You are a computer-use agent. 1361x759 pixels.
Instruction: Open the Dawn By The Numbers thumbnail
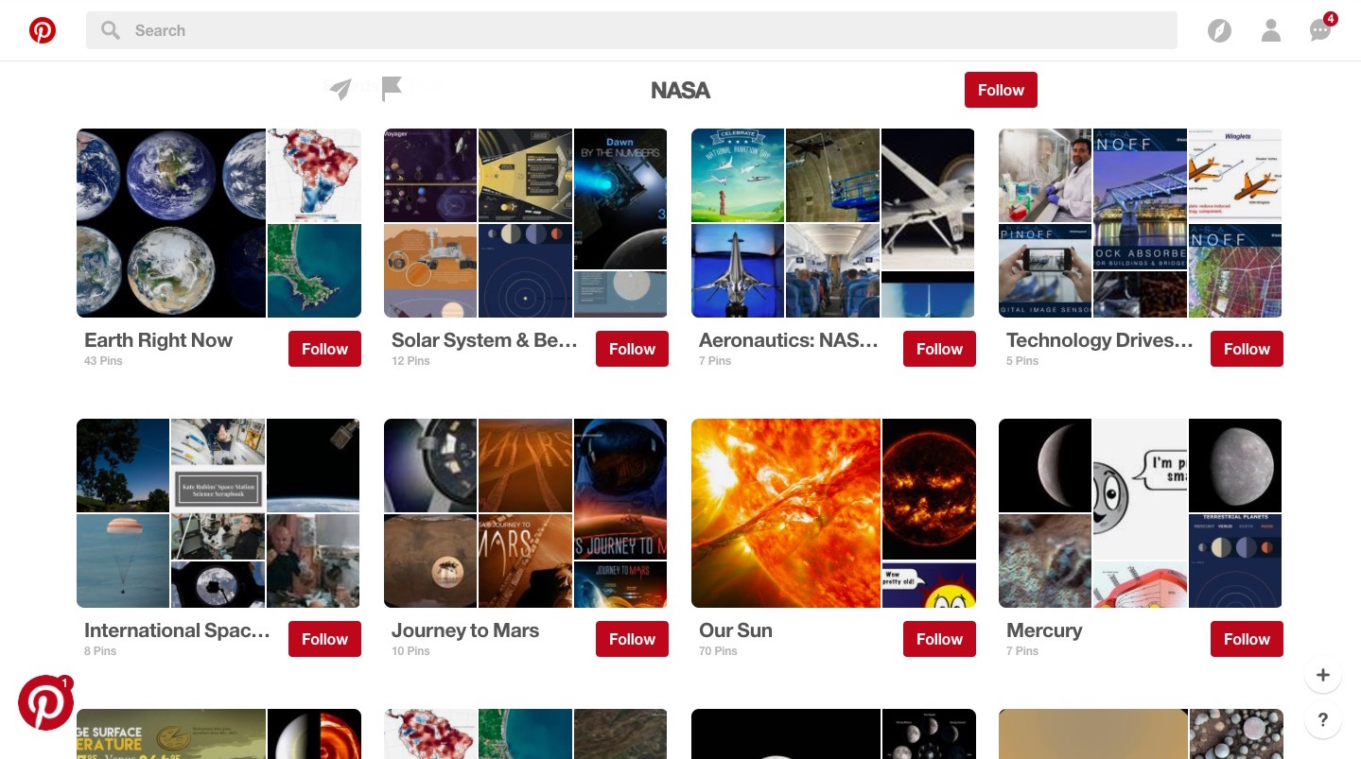[x=620, y=198]
